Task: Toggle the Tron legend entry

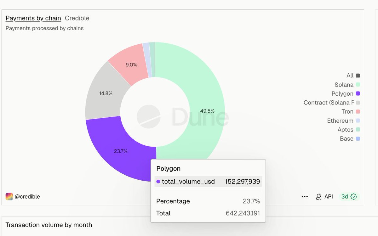Action: pos(351,112)
